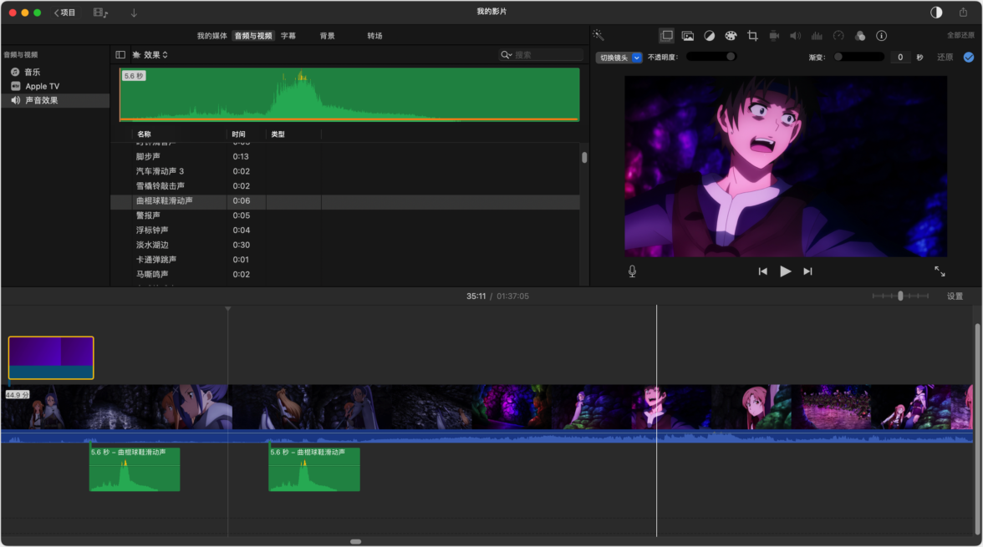The width and height of the screenshot is (983, 547).
Task: Select the 马嘶鸣声 row
Action: (x=345, y=275)
